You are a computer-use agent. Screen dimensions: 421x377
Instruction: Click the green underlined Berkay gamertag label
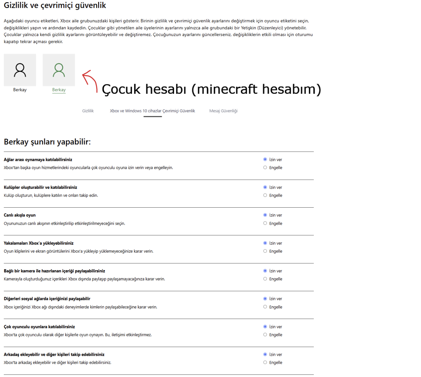click(x=59, y=90)
